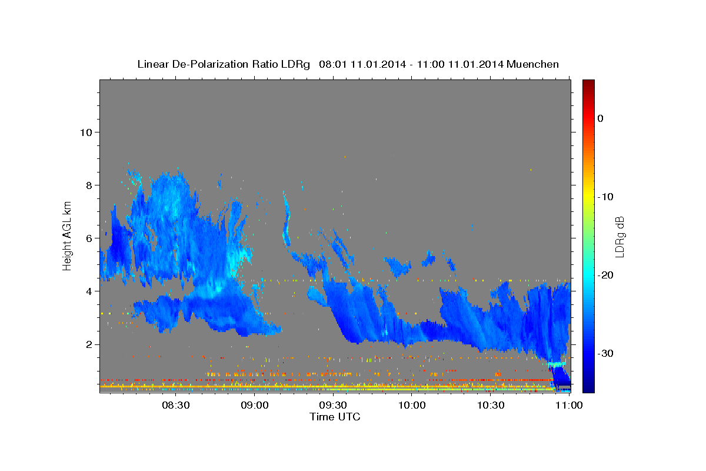Click the Height AGL km axis title
Image resolution: width=706 pixels, height=471 pixels.
[x=68, y=235]
